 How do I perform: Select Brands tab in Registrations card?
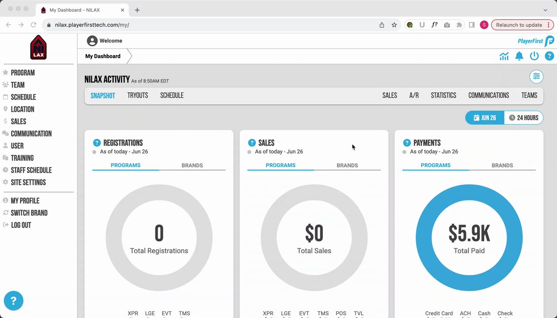192,165
